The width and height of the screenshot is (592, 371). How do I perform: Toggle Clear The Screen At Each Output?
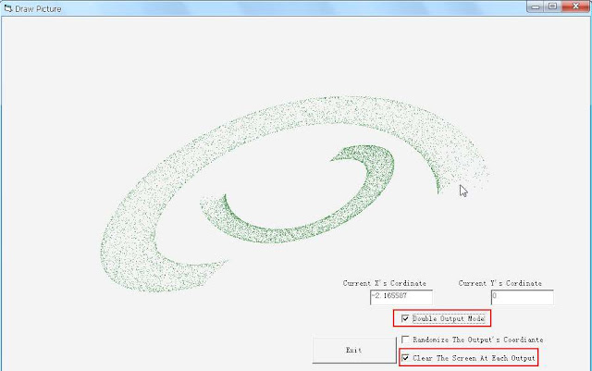(x=405, y=358)
